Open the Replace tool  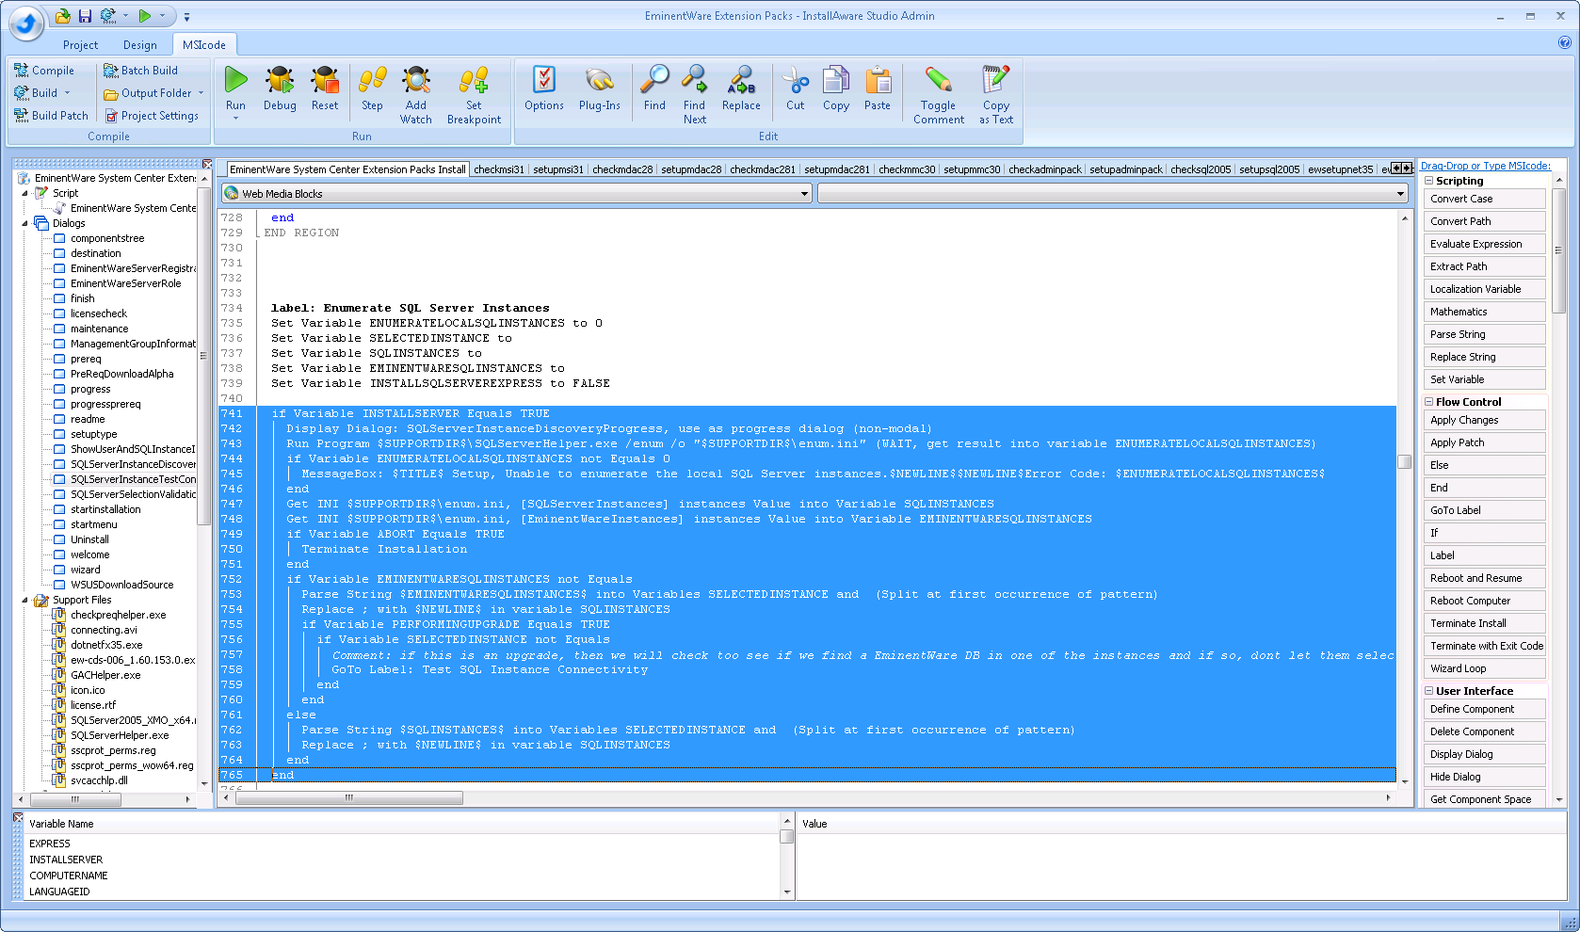point(741,89)
